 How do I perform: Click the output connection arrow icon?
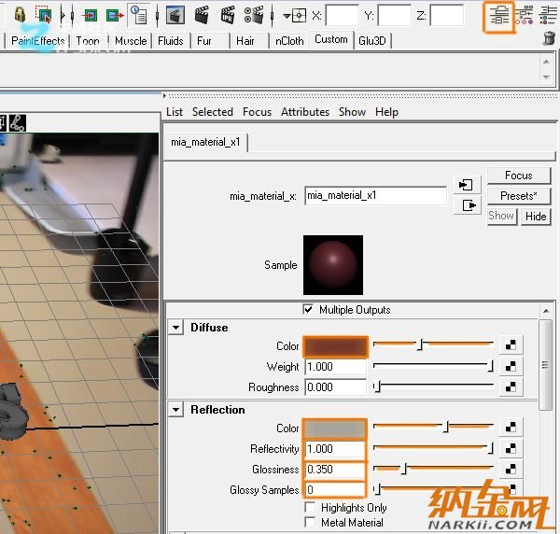pyautogui.click(x=467, y=205)
